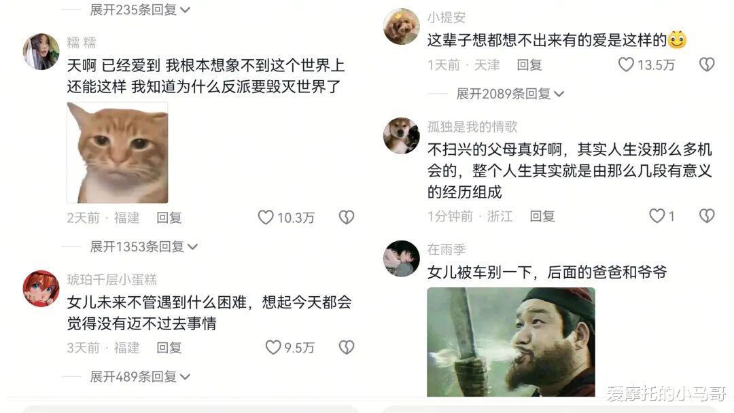Open the 小提安 poodle avatar
Image resolution: width=734 pixels, height=413 pixels.
(402, 26)
